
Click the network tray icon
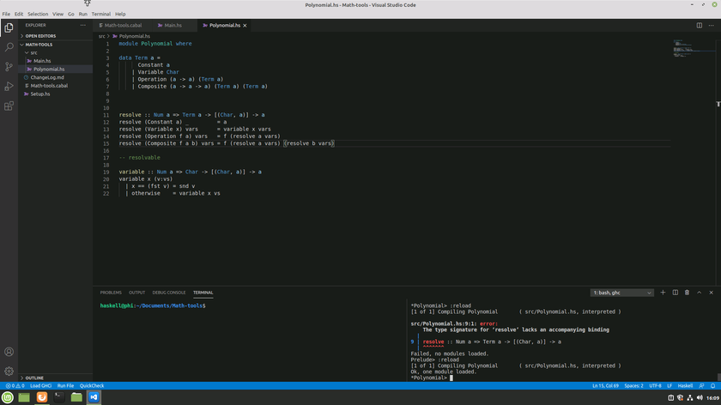(690, 397)
